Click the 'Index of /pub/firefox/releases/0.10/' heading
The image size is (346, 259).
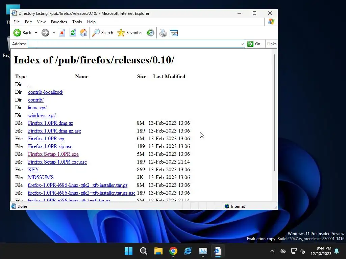click(94, 60)
